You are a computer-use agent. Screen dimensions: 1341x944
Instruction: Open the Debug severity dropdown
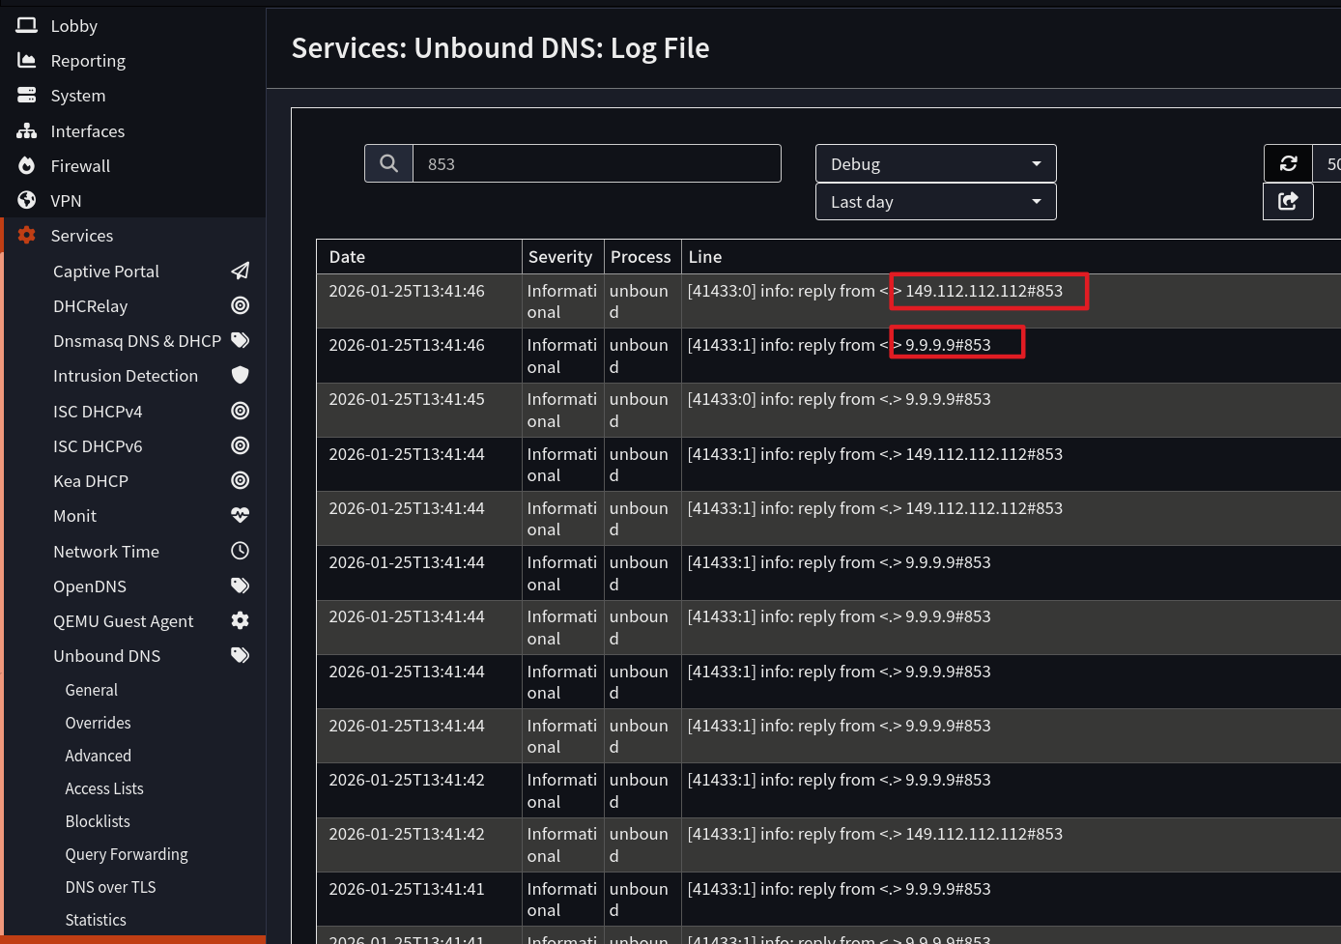(x=934, y=162)
